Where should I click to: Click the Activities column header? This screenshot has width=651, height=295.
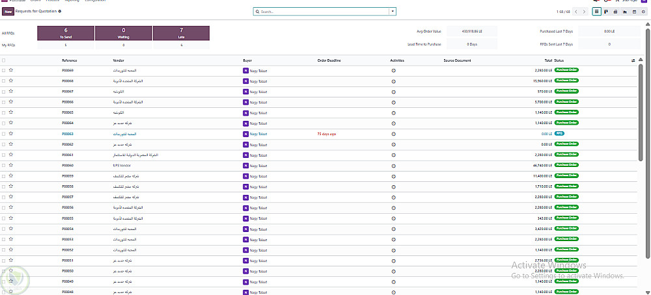tap(397, 60)
